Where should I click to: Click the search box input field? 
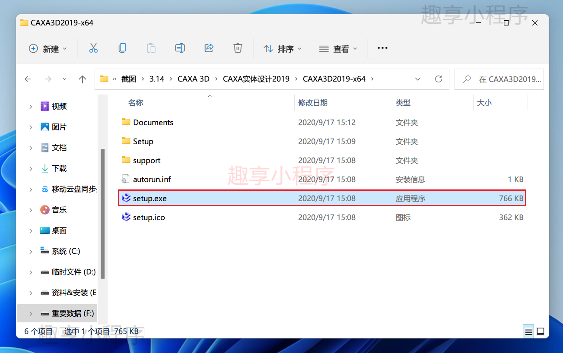tap(499, 79)
